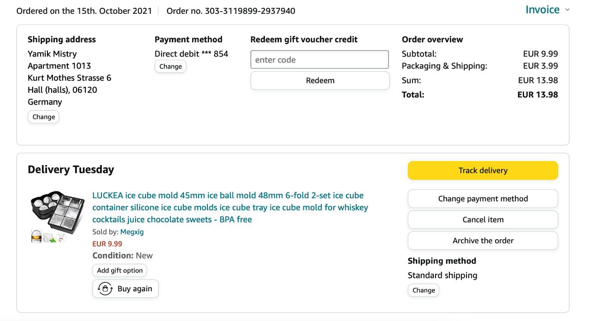Click the Buy again button label

135,289
